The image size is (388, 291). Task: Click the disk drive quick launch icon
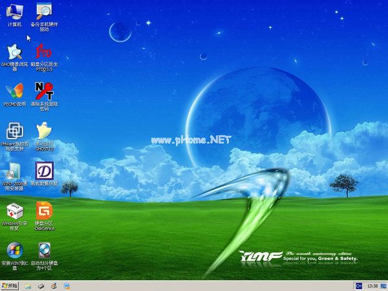(41, 285)
